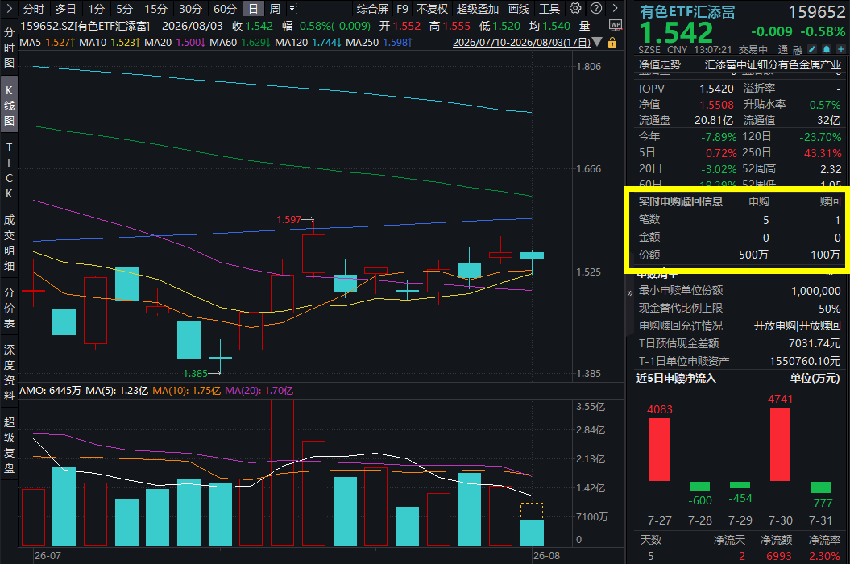
Task: Click the MA10 1.523 indicator label
Action: click(110, 42)
